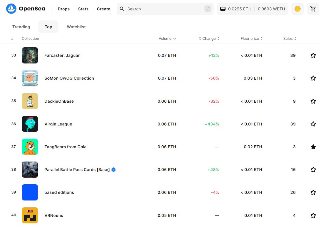The width and height of the screenshot is (320, 227).
Task: Click Parallel Battle Pass Cards thumbnail
Action: [30, 170]
